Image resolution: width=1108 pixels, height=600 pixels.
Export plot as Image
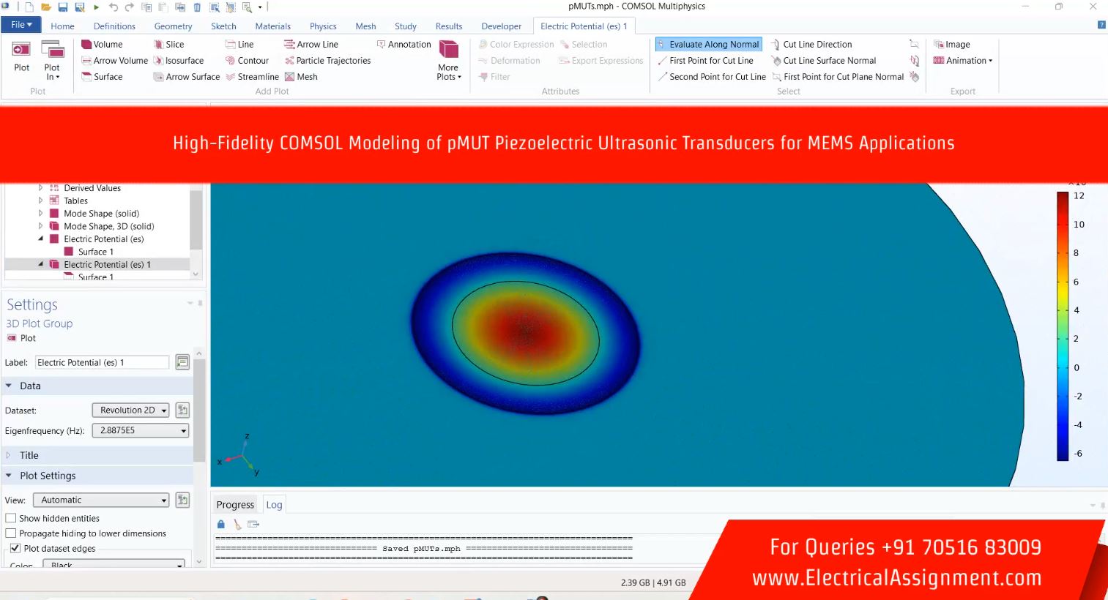pos(952,45)
